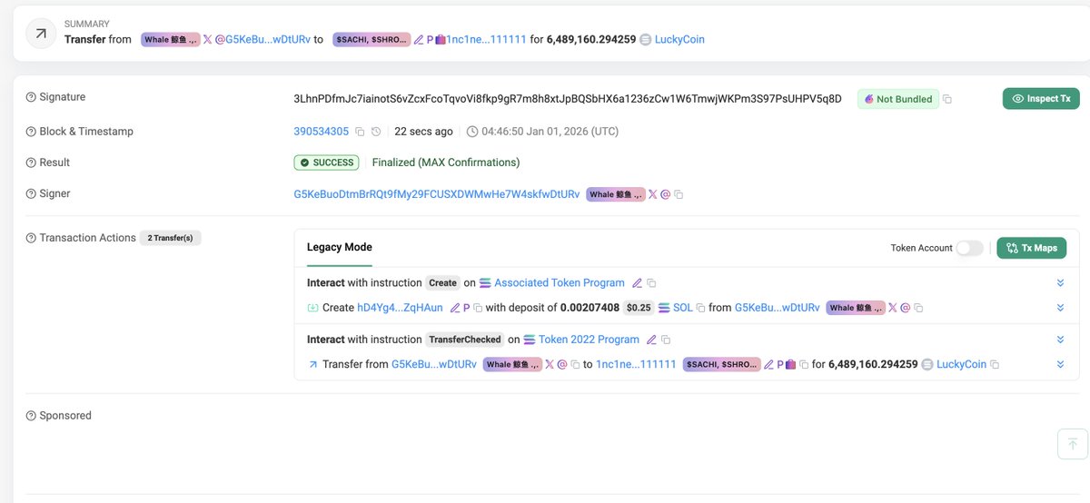The height and width of the screenshot is (503, 1090).
Task: Click the help icon beside Block & Timestamp
Action: [31, 132]
